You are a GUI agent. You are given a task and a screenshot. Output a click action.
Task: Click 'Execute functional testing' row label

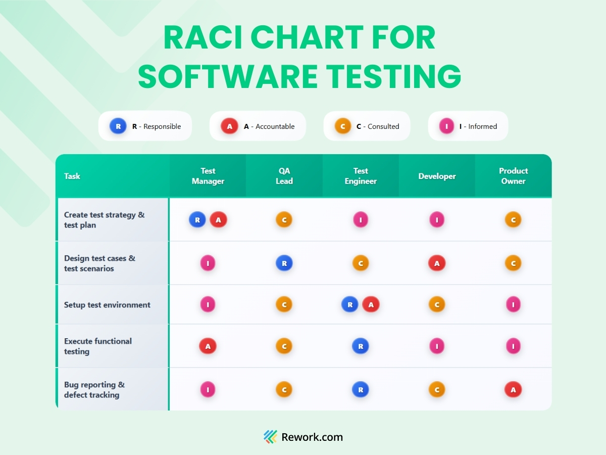point(98,346)
